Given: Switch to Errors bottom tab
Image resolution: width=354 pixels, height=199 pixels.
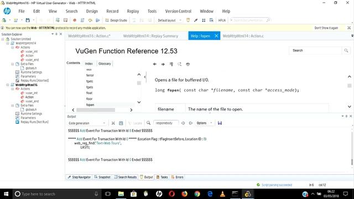Looking at the screenshot, I should tap(177, 177).
